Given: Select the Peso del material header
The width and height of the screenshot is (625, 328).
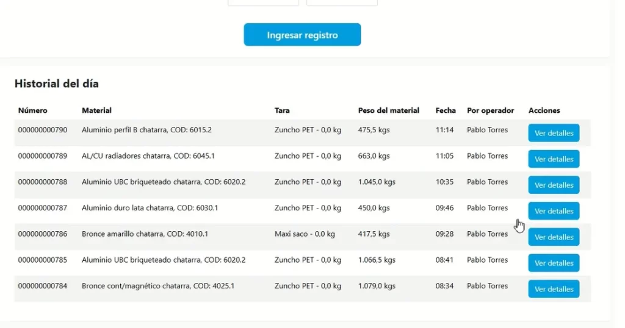Looking at the screenshot, I should click(389, 110).
